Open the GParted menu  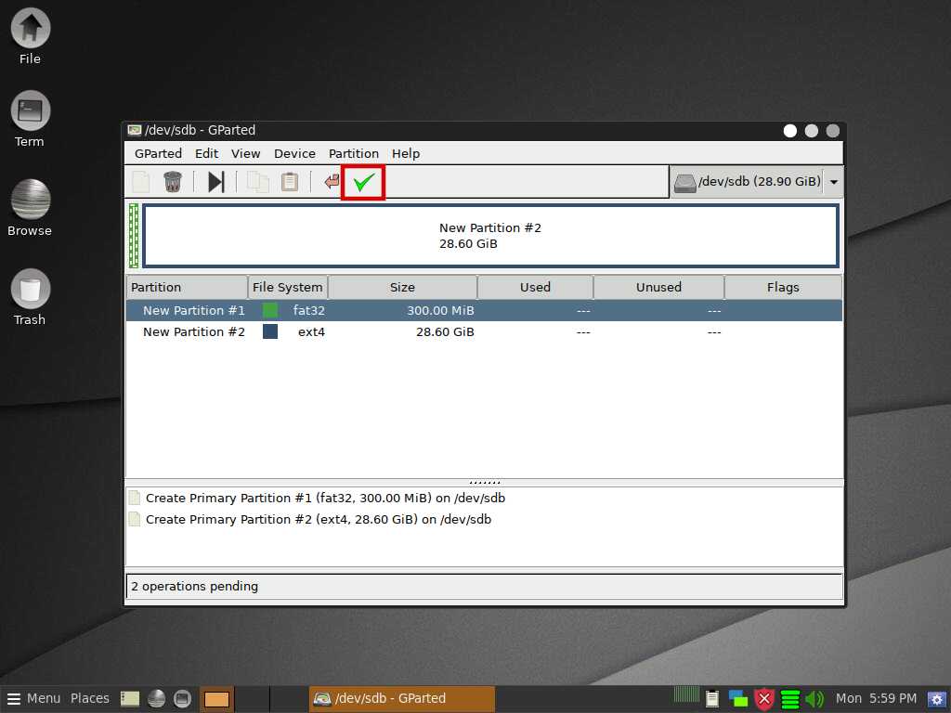pos(158,153)
